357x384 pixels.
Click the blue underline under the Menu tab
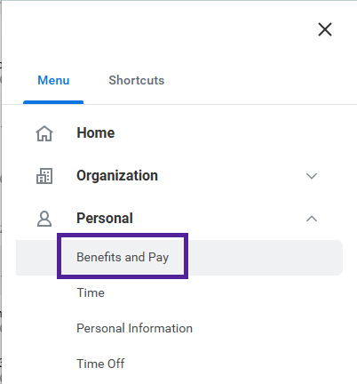[53, 102]
